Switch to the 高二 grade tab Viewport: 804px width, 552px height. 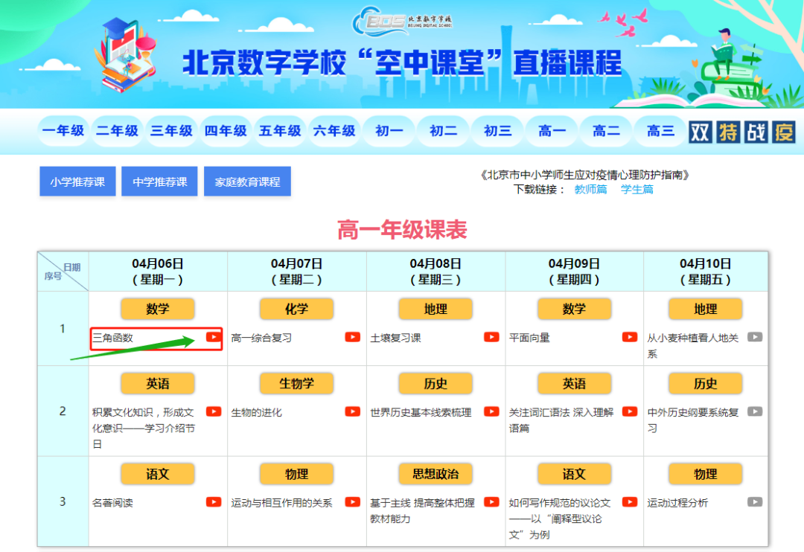coord(606,131)
